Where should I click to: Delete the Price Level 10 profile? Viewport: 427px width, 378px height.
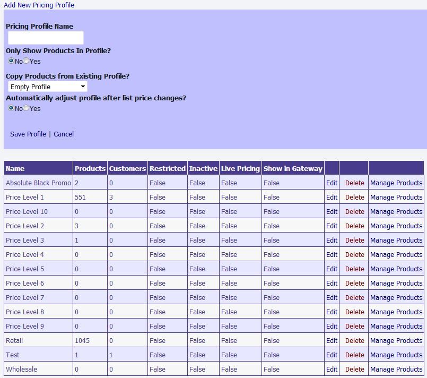[x=354, y=212]
